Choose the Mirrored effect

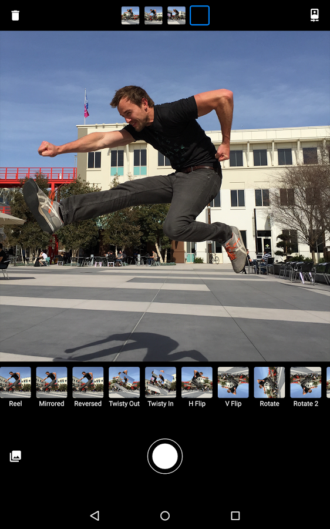52,387
